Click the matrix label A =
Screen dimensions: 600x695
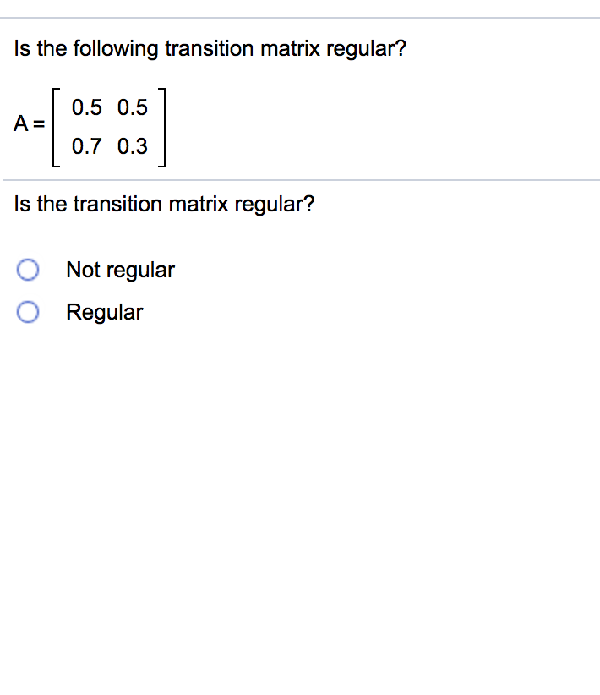(x=29, y=124)
